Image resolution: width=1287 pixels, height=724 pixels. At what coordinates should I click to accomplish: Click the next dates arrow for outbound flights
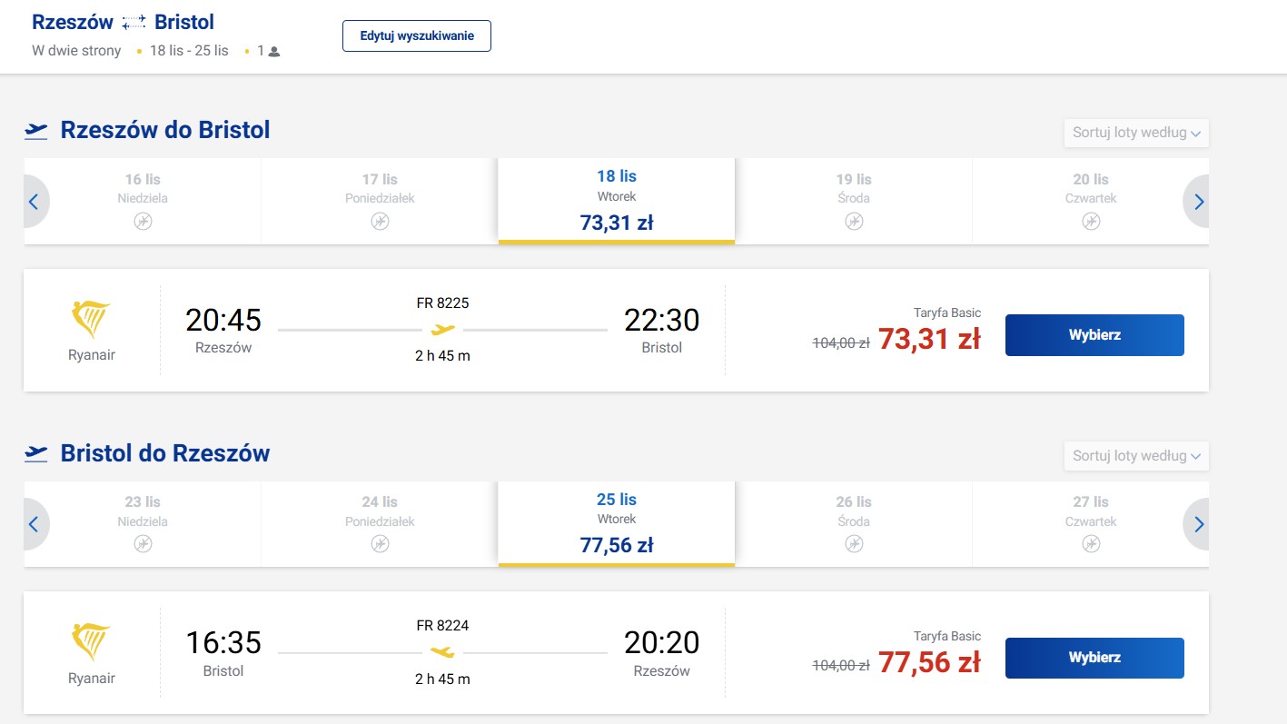tap(1198, 202)
